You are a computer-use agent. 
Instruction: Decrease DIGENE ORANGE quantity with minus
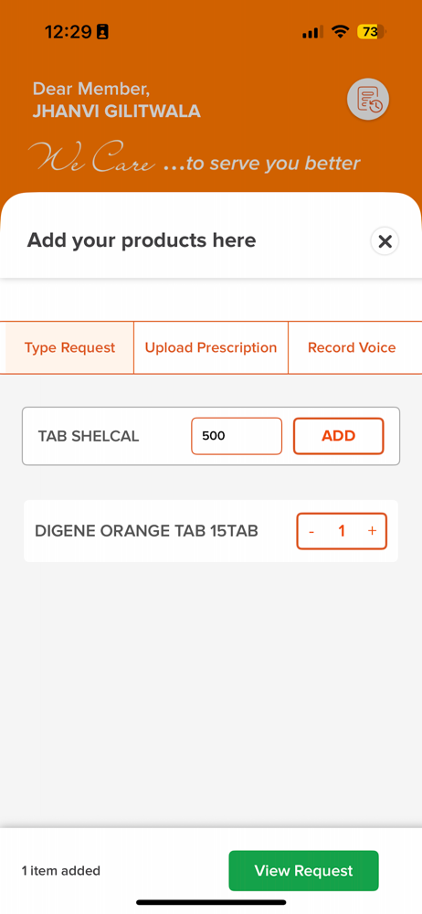click(311, 531)
